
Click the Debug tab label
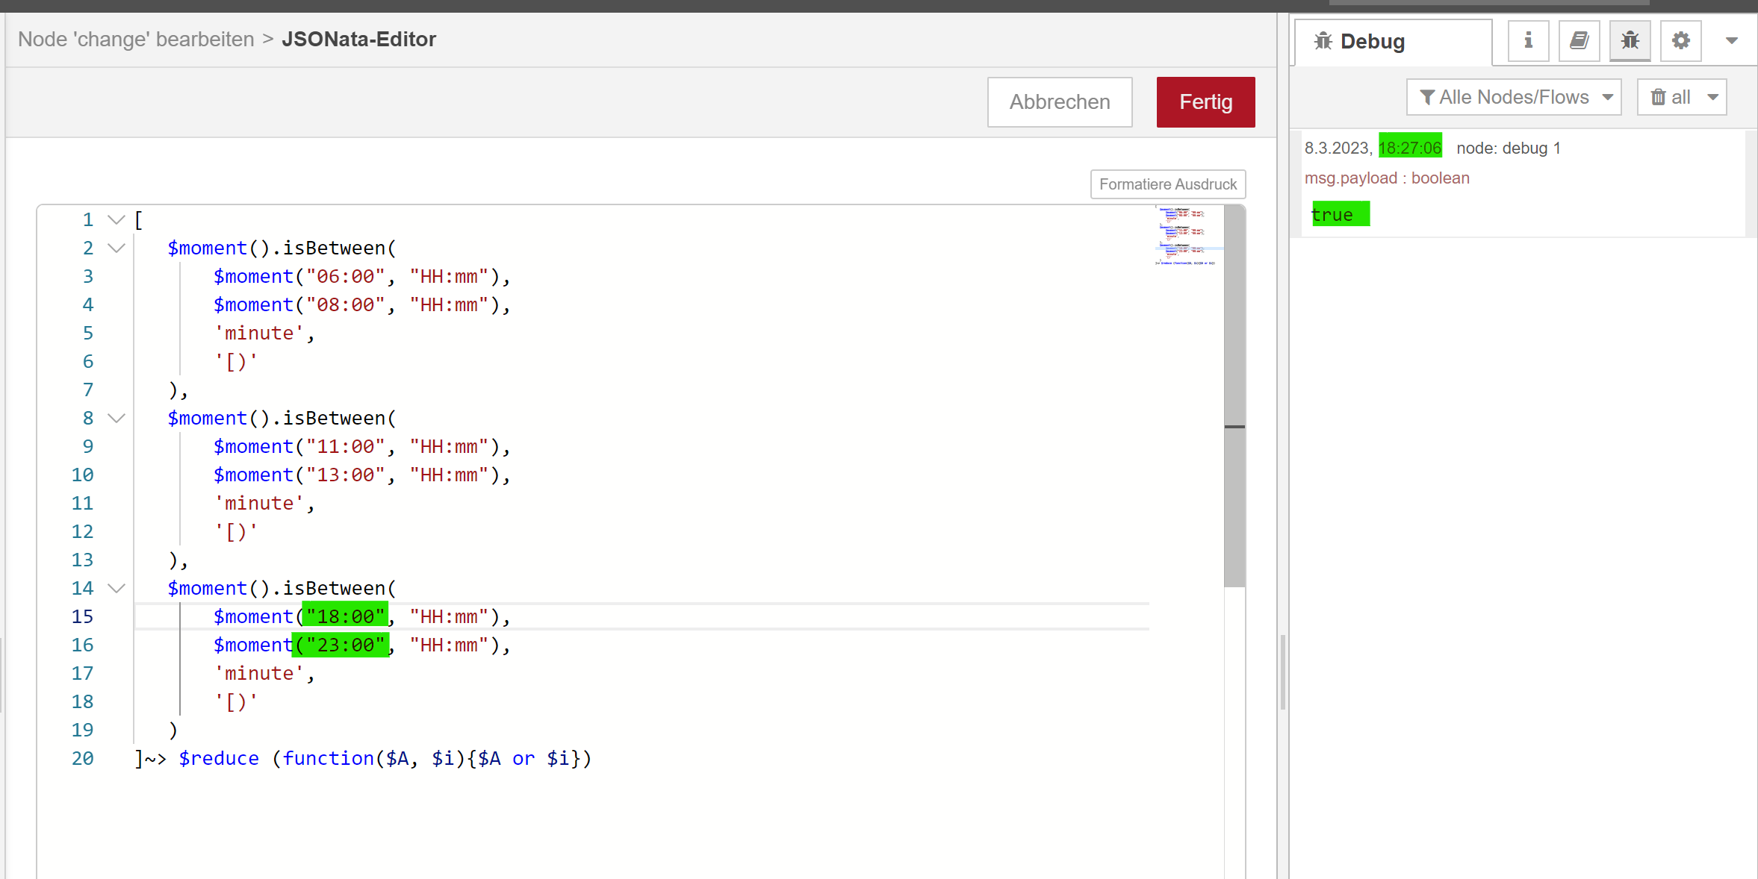click(1372, 41)
